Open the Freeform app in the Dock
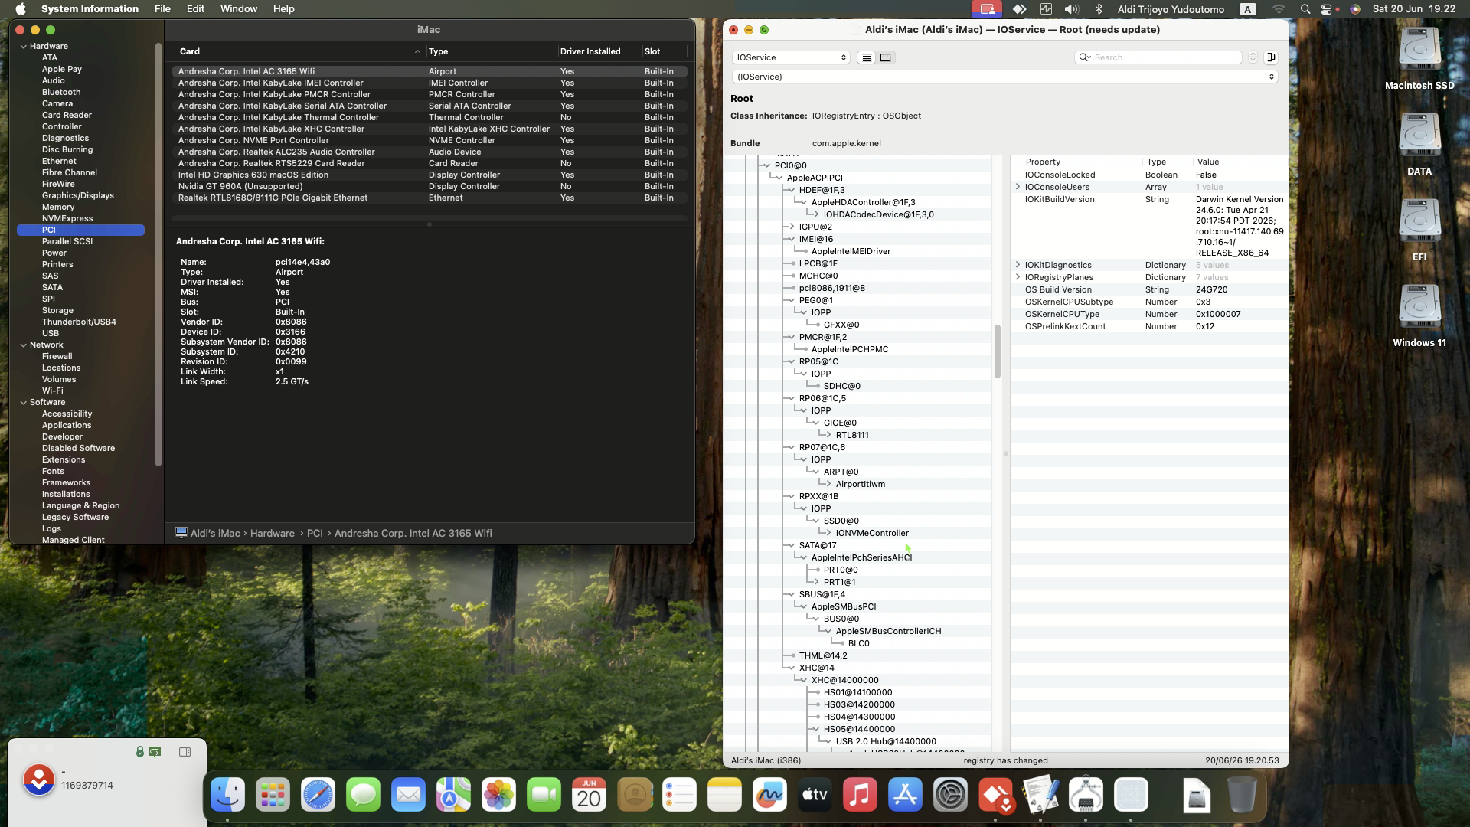This screenshot has width=1470, height=827. (x=769, y=796)
